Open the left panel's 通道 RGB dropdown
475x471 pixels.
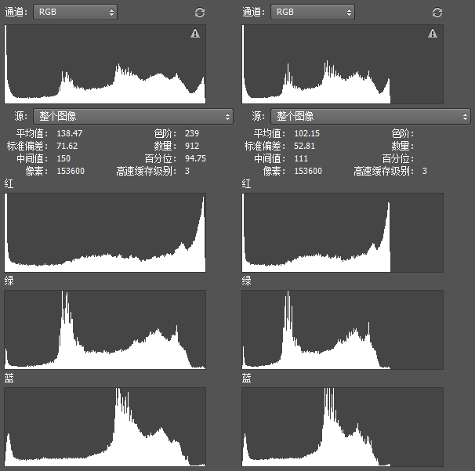click(x=75, y=13)
